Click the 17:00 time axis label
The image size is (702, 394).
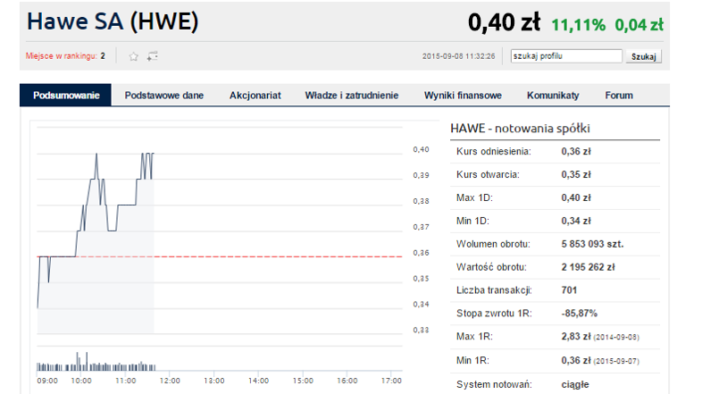pyautogui.click(x=391, y=381)
